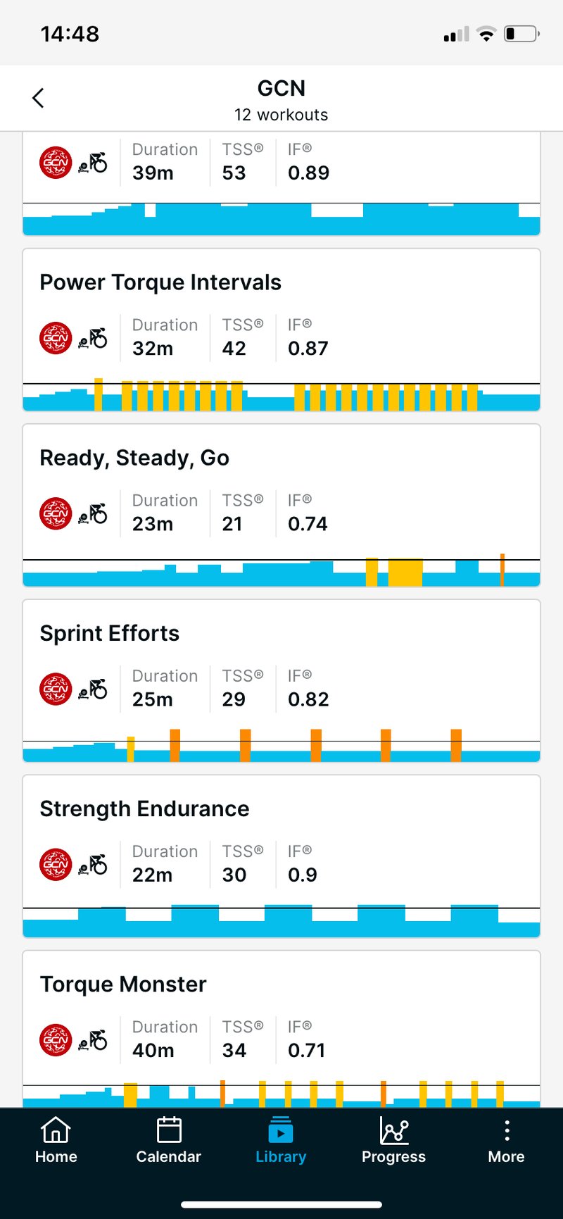Select the Sprint Efforts workout title

(x=110, y=633)
